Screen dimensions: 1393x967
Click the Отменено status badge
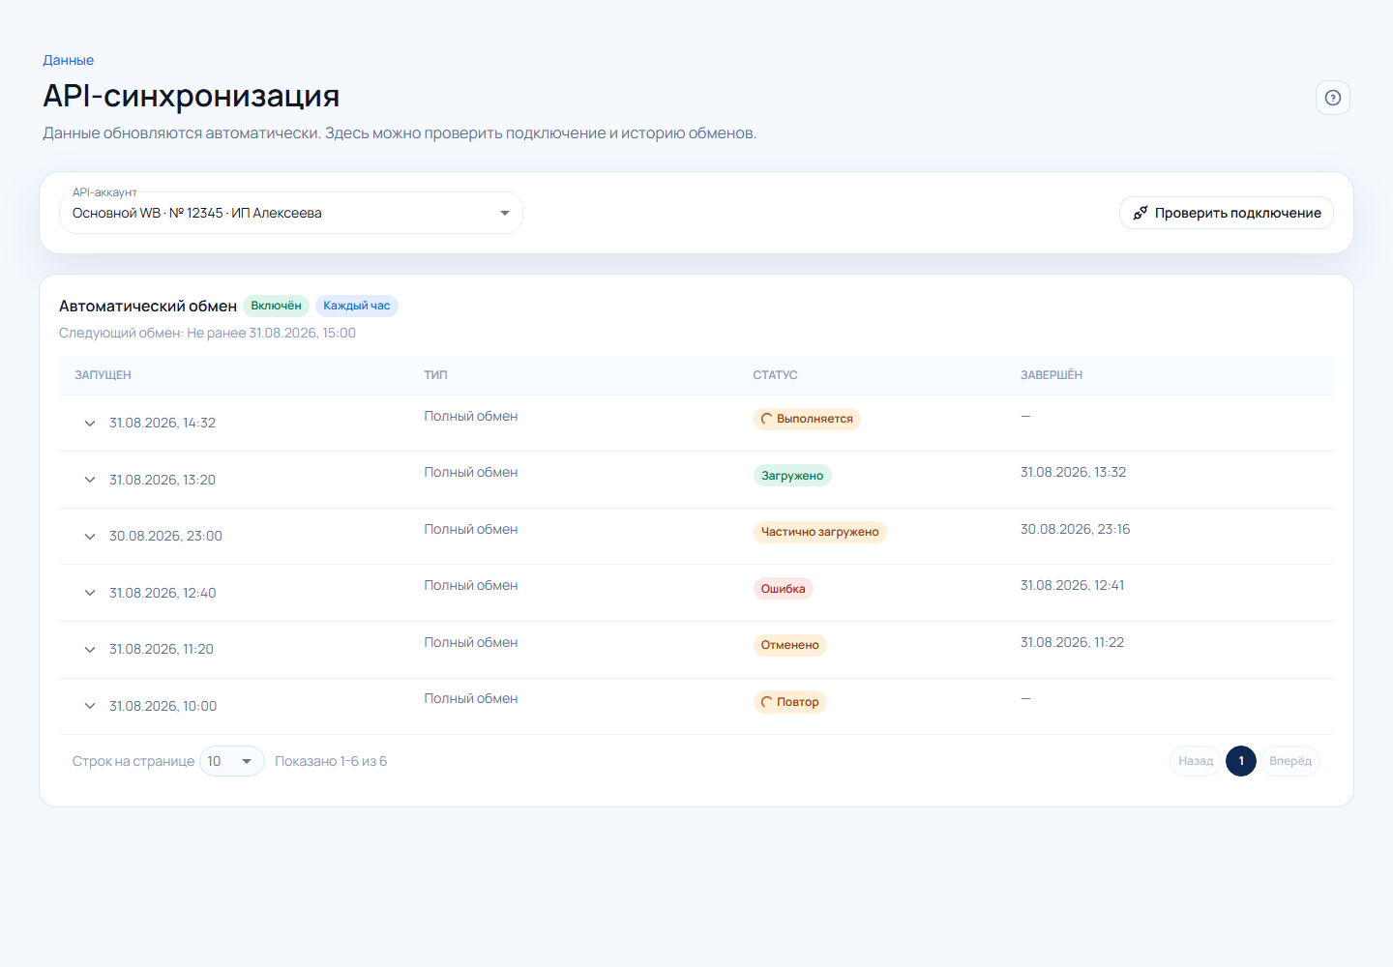tap(789, 645)
